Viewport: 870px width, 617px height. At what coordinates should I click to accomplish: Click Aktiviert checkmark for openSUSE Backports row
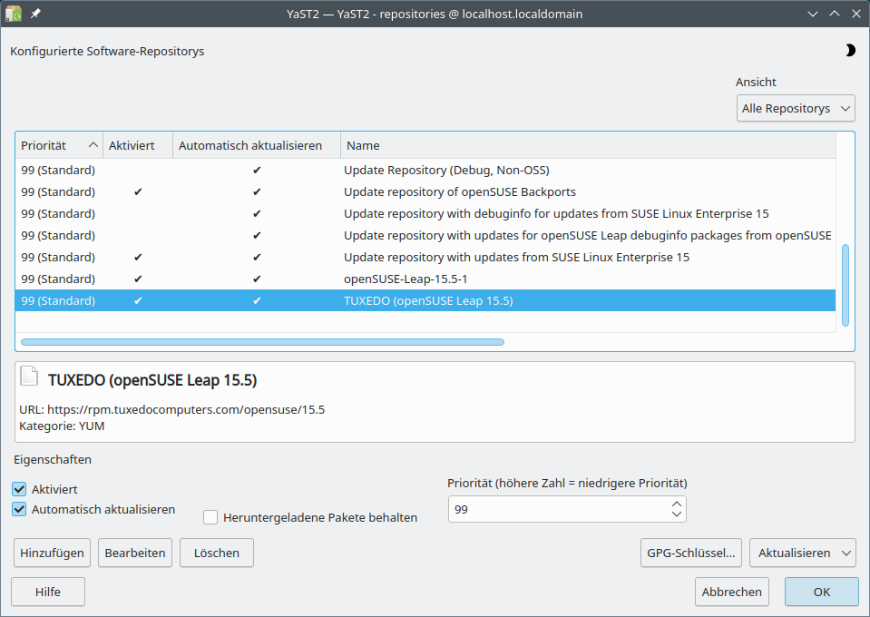(138, 191)
